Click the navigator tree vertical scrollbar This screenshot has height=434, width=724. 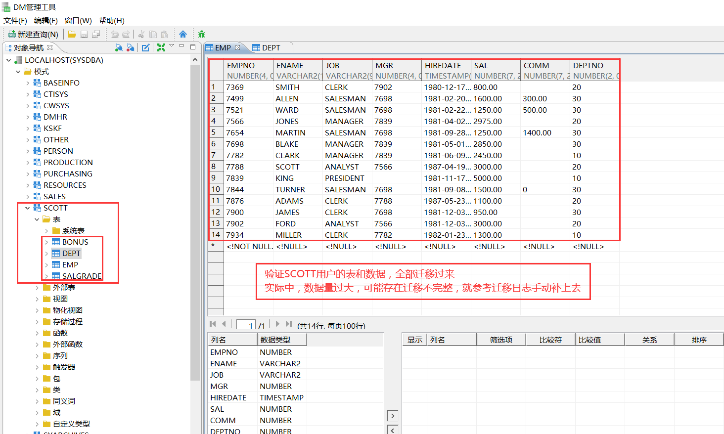click(195, 222)
